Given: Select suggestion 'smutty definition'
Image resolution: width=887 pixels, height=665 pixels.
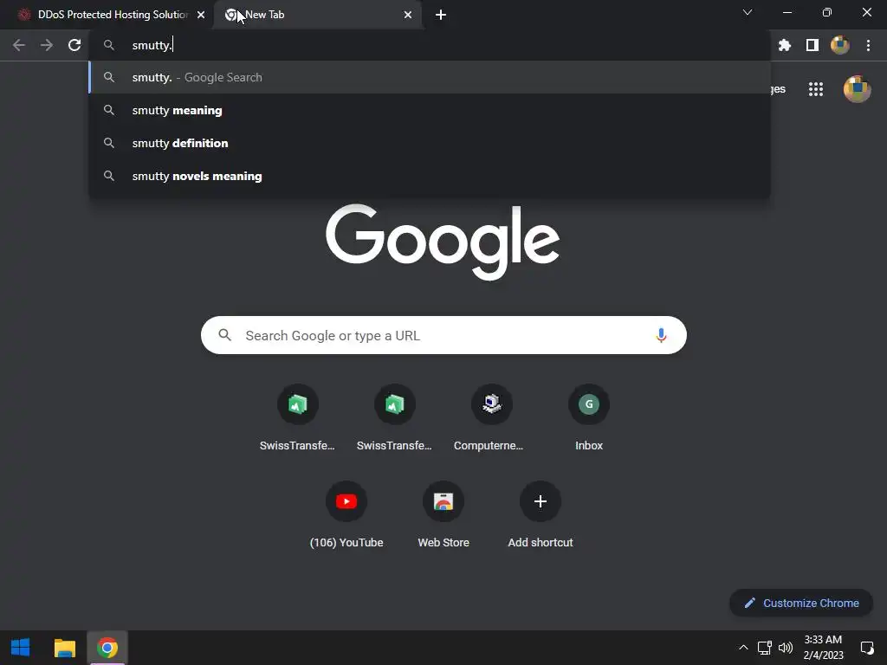Looking at the screenshot, I should tap(430, 143).
